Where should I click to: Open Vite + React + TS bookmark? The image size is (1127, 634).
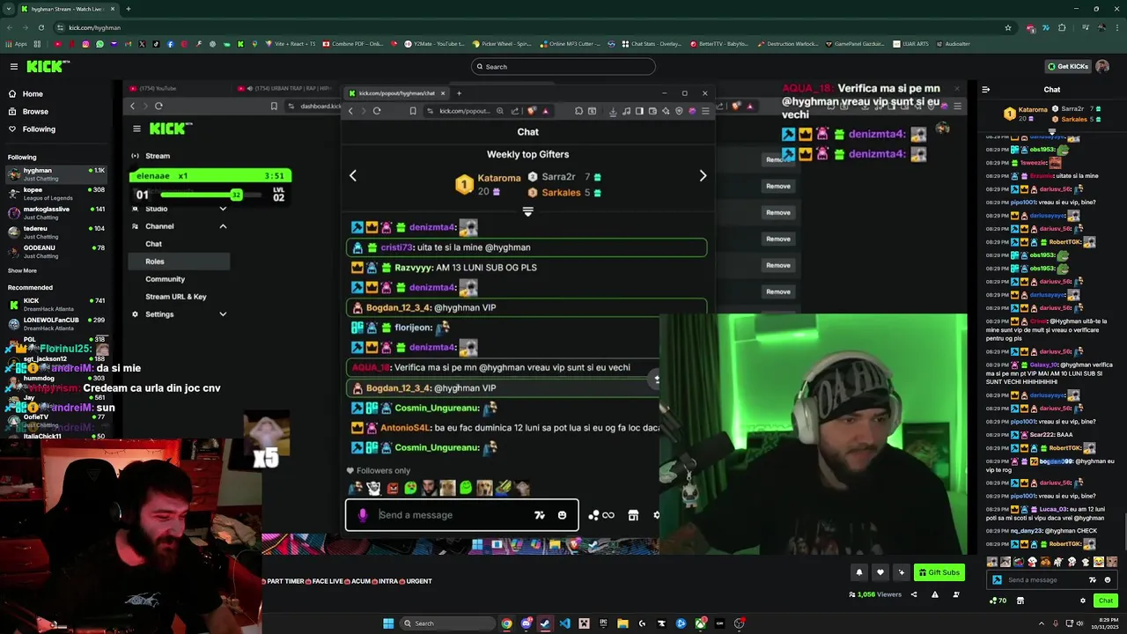(291, 43)
